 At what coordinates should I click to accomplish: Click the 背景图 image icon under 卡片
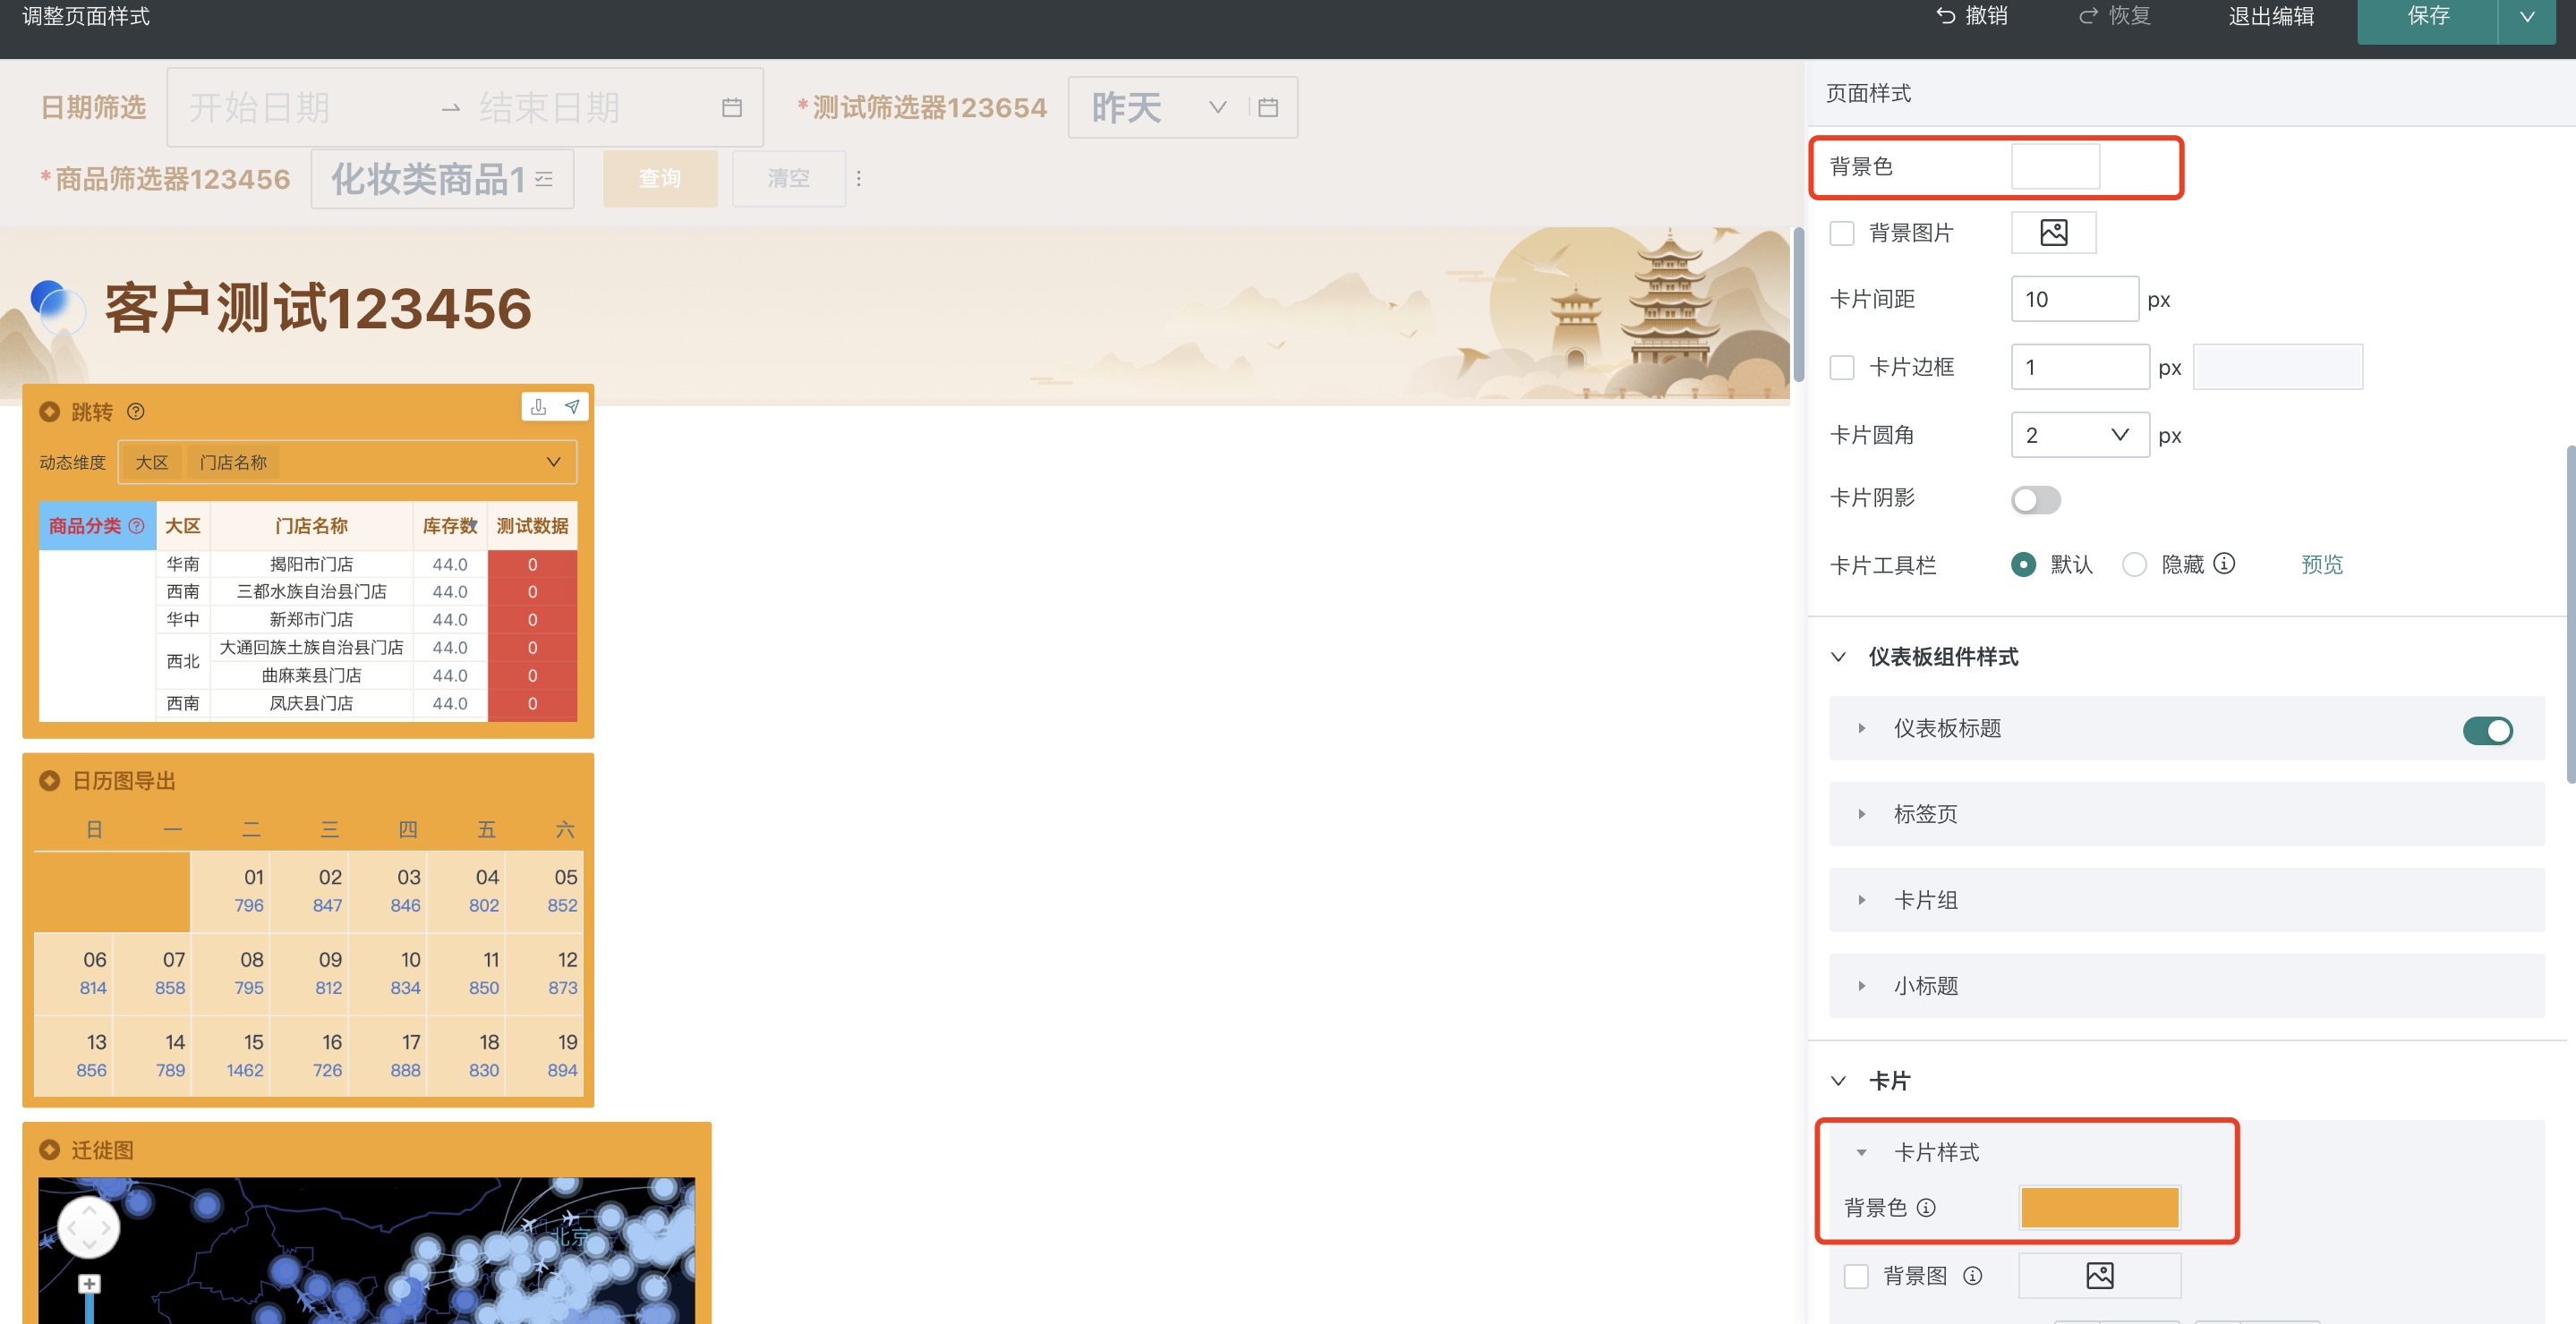[2100, 1275]
